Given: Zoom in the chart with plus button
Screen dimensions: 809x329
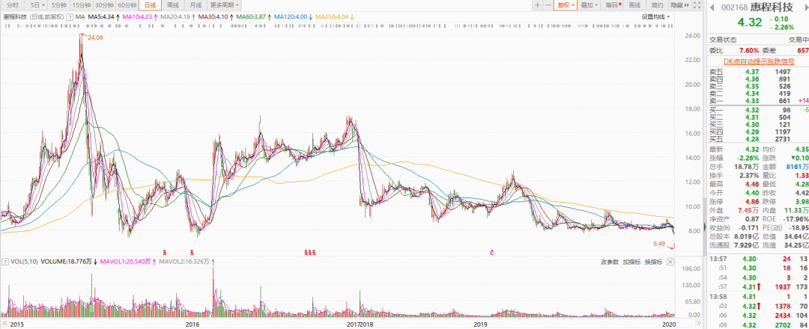Looking at the screenshot, I should (x=538, y=5).
